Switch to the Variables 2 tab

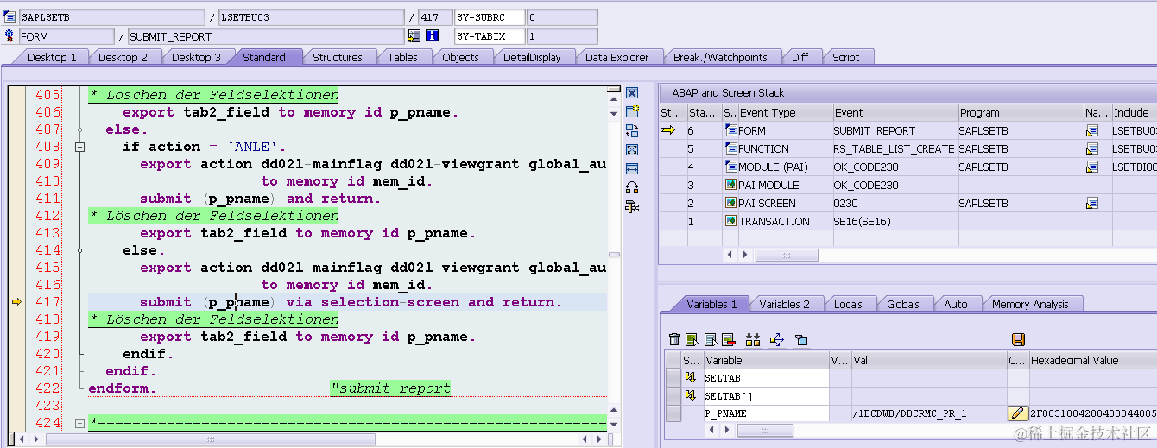784,304
